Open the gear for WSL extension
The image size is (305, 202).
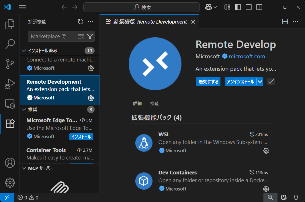click(266, 151)
